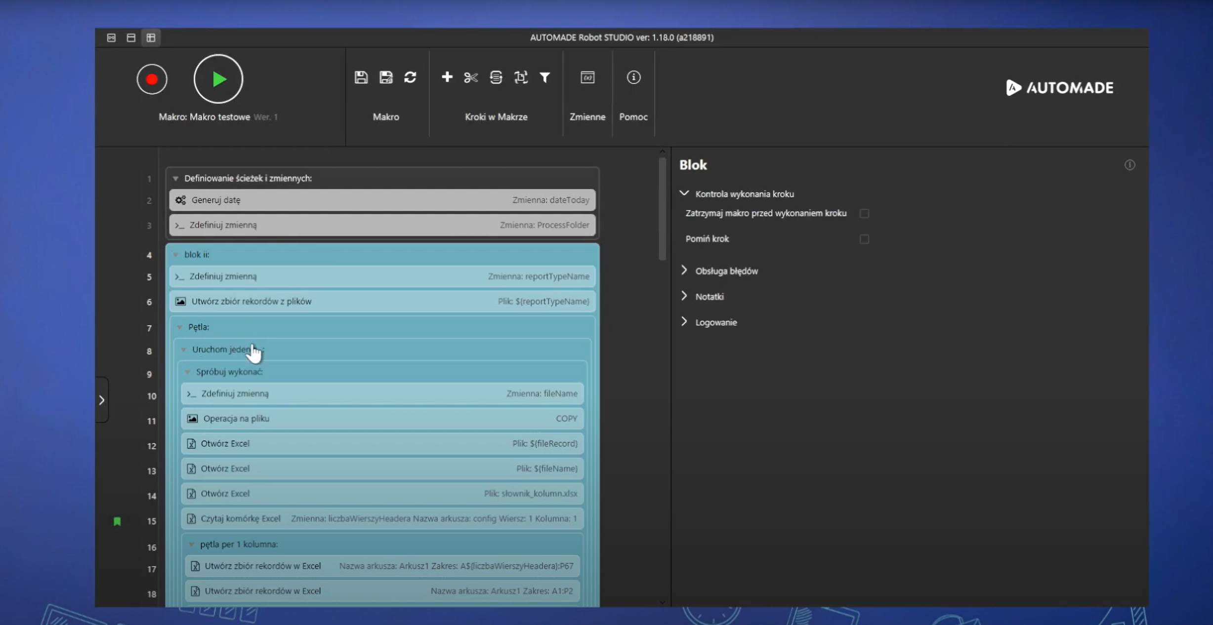Collapse the blok ii block arrow
The image size is (1213, 625).
175,255
